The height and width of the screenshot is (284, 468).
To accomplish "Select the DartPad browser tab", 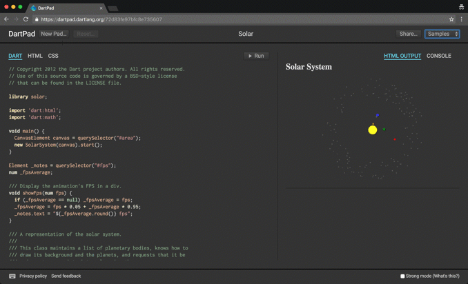I will pyautogui.click(x=67, y=8).
